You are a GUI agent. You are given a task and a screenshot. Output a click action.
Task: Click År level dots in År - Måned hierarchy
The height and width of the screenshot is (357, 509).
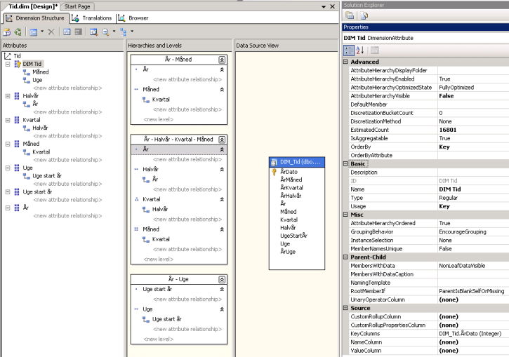tap(136, 69)
